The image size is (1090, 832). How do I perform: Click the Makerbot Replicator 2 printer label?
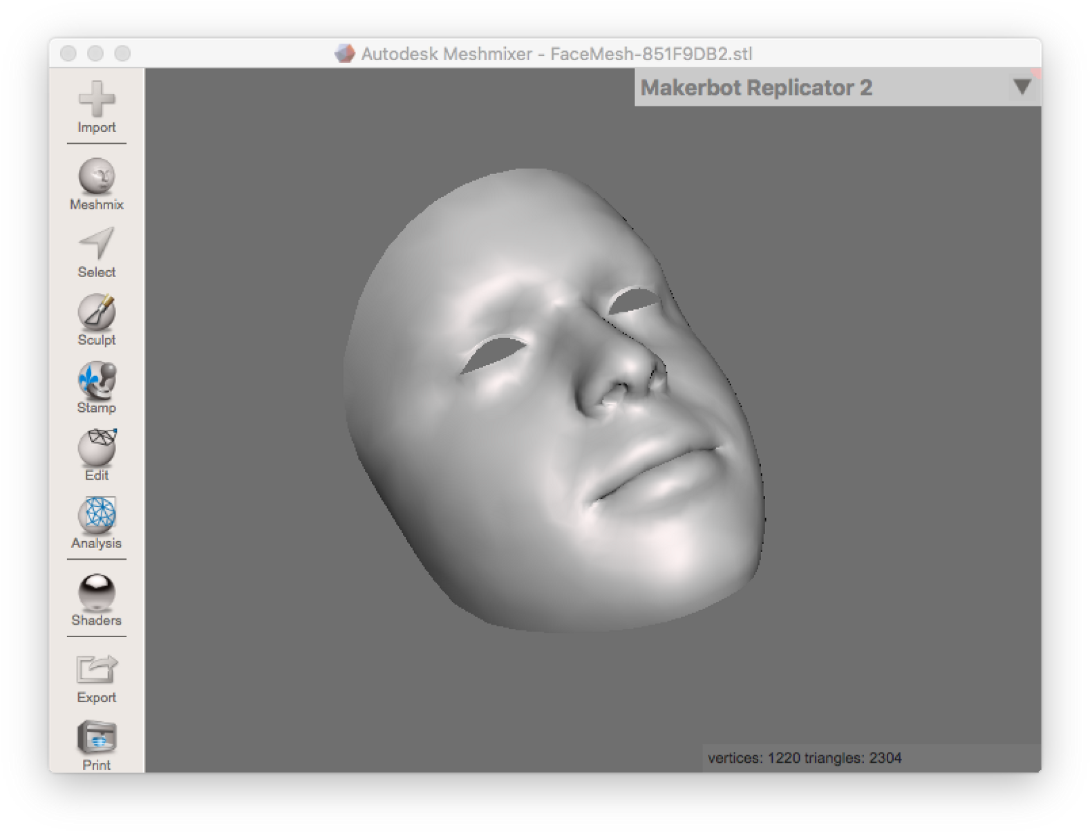(756, 88)
